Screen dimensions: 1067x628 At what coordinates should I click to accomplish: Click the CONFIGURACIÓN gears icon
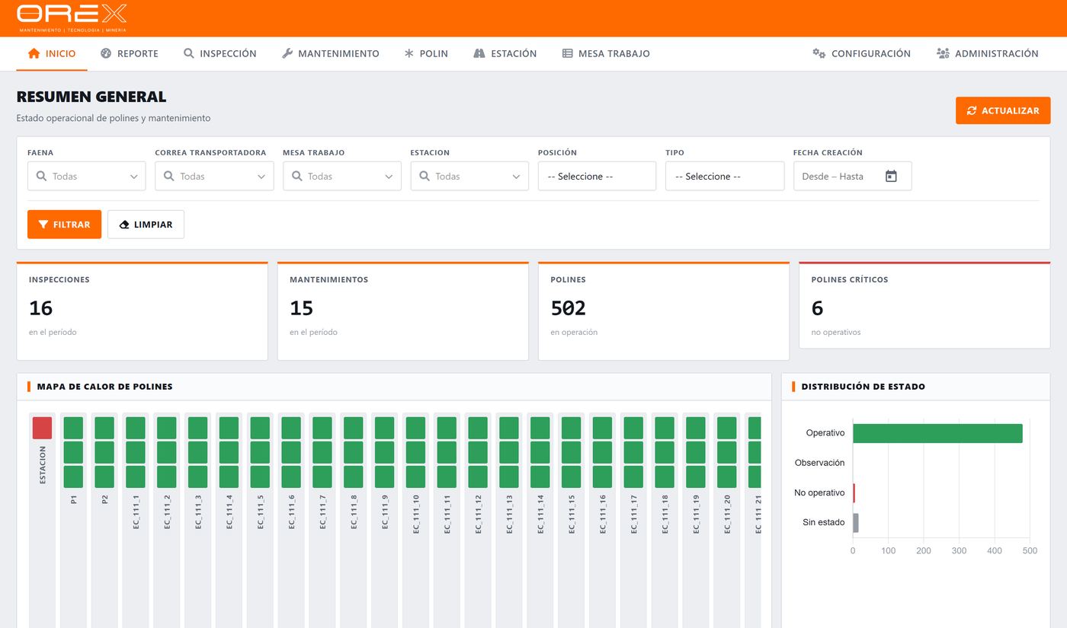pos(819,53)
